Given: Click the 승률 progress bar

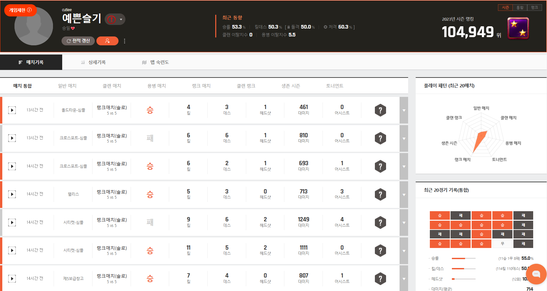Looking at the screenshot, I should point(463,258).
